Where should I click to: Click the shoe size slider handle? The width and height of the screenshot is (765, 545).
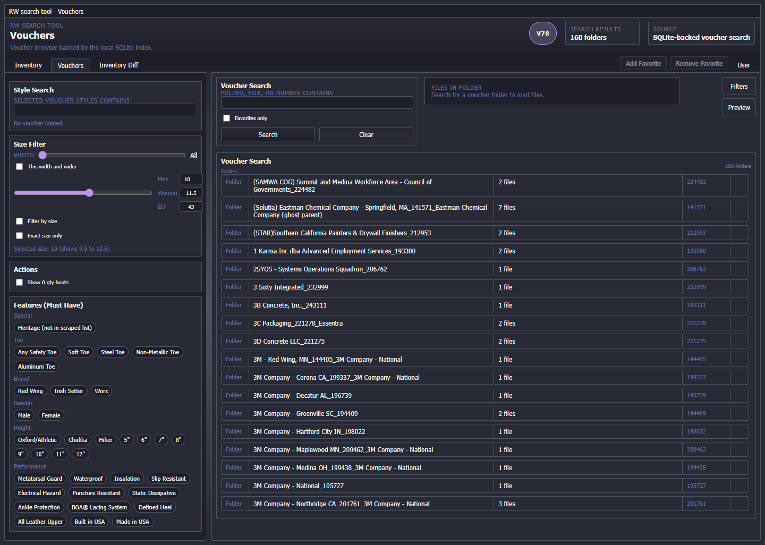click(x=89, y=193)
